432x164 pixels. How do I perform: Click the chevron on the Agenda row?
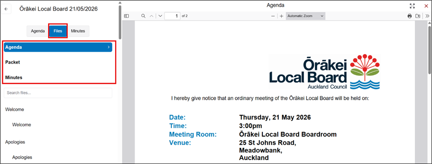[x=109, y=47]
